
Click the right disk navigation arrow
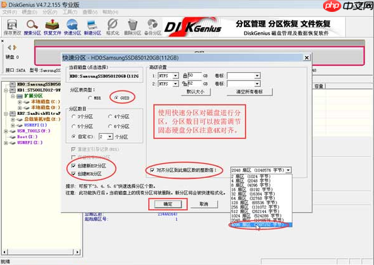tap(15, 48)
